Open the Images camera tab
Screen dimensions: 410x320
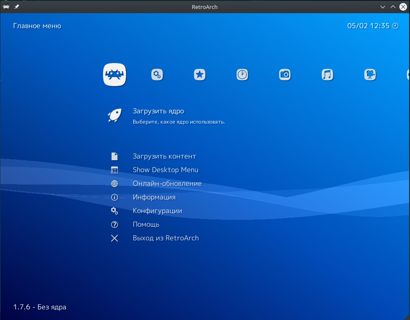click(x=285, y=75)
